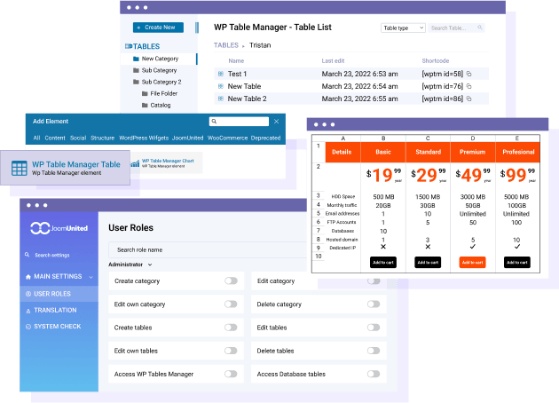Toggle the Edit own category switch

tap(231, 304)
